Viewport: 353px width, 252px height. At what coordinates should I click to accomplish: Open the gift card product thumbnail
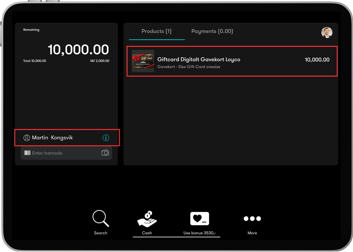tap(143, 61)
